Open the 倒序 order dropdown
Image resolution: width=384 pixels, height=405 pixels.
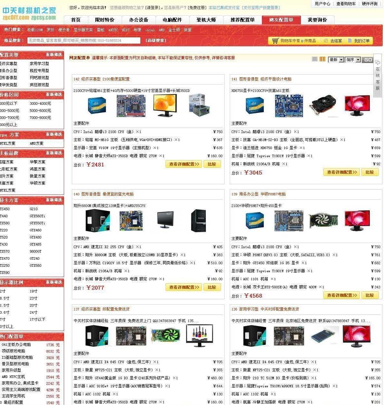click(x=353, y=60)
